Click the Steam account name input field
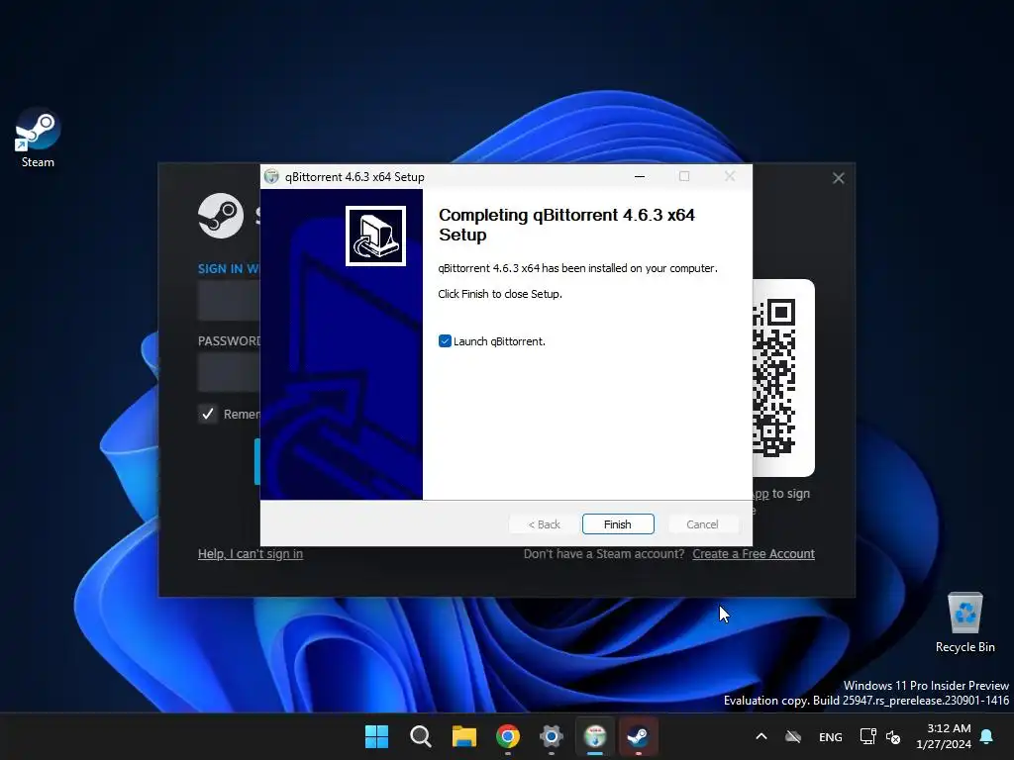 (x=229, y=301)
